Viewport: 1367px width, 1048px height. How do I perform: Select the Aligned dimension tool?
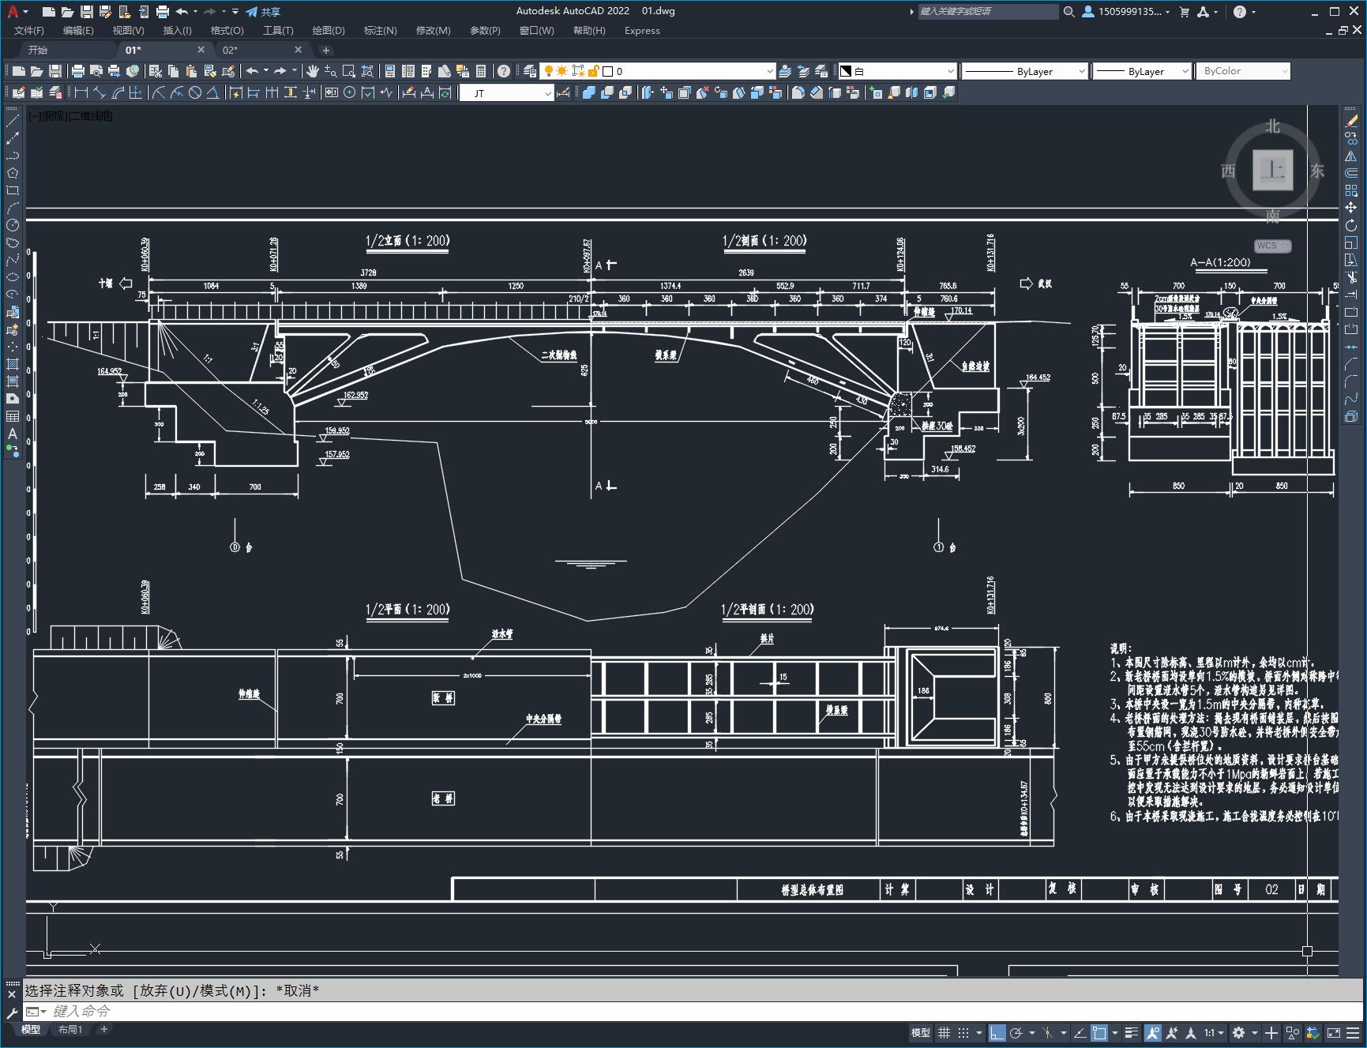[100, 93]
